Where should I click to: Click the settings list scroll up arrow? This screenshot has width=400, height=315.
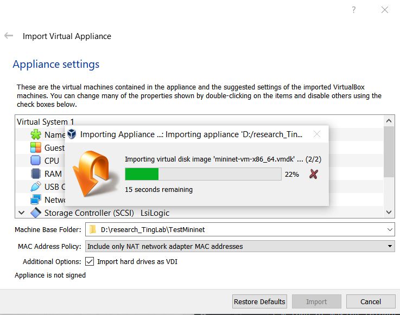click(x=389, y=121)
